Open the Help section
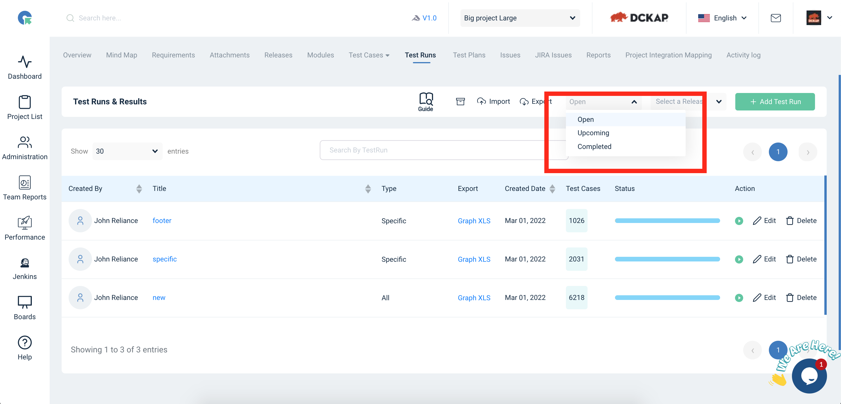 (x=25, y=348)
